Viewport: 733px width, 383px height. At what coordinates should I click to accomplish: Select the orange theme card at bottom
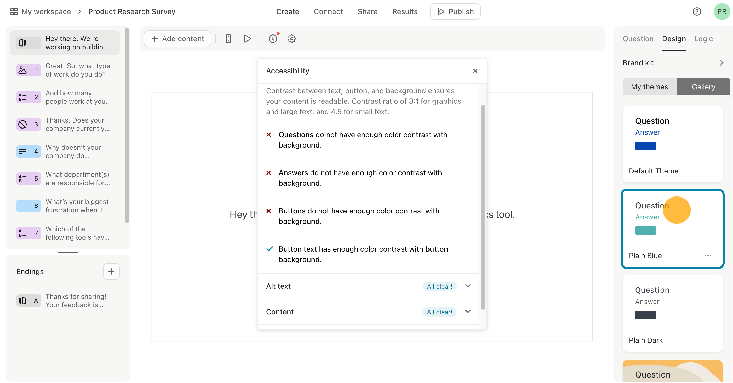click(672, 371)
